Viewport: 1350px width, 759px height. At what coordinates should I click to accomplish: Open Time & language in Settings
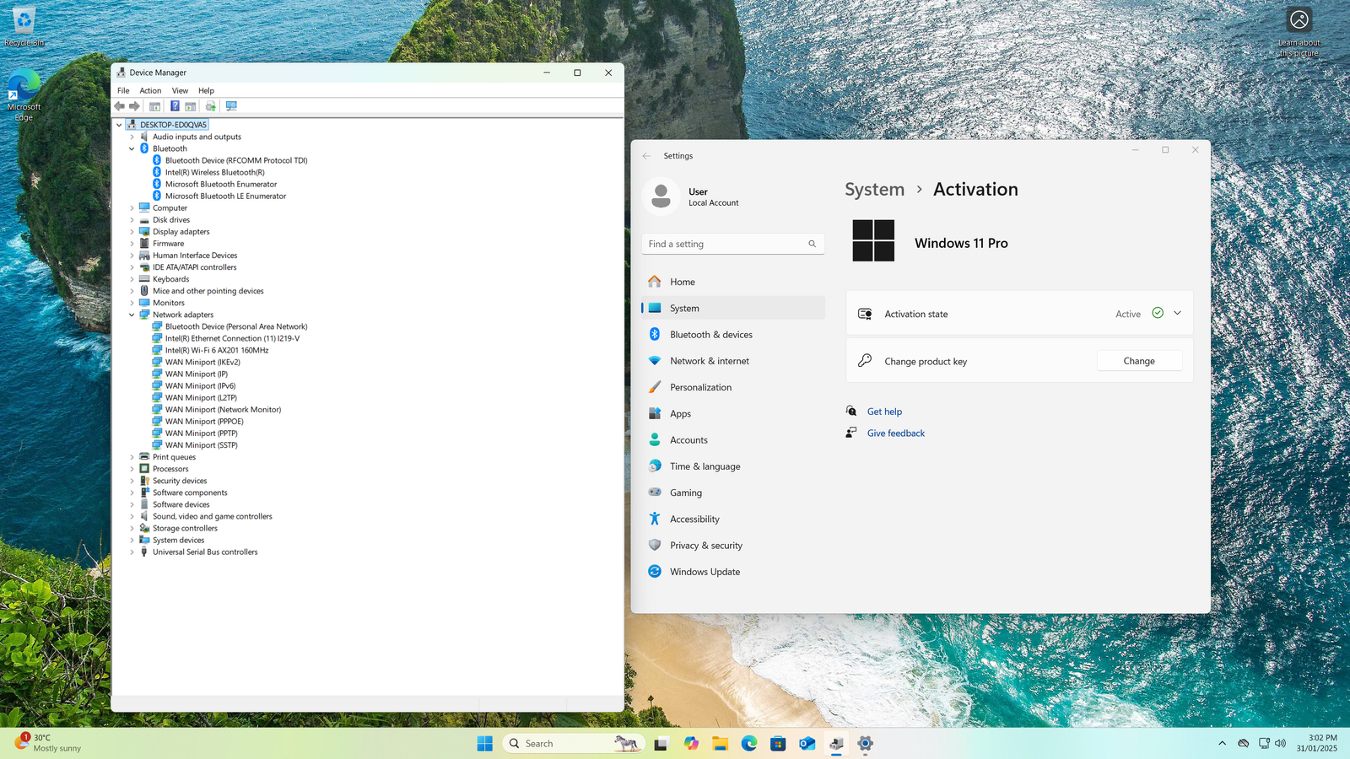tap(733, 466)
